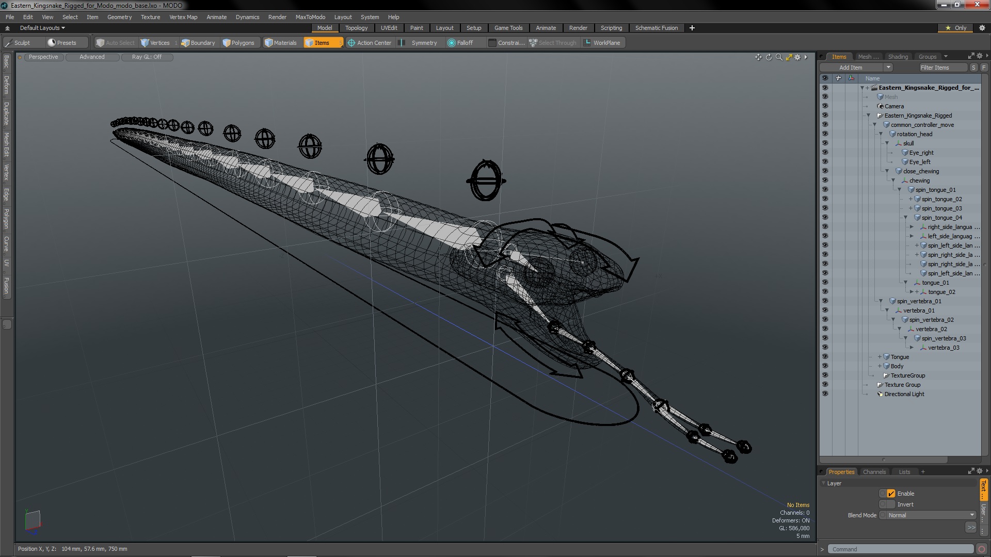The image size is (991, 557).
Task: Activate Items selection mode
Action: pos(323,43)
